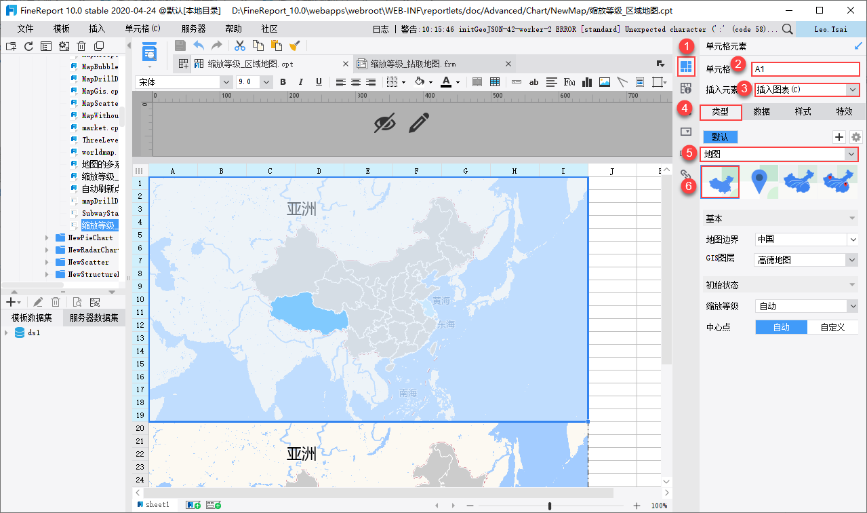Click the trash icon above the file tree
Screen dimensions: 867x513
pos(81,46)
